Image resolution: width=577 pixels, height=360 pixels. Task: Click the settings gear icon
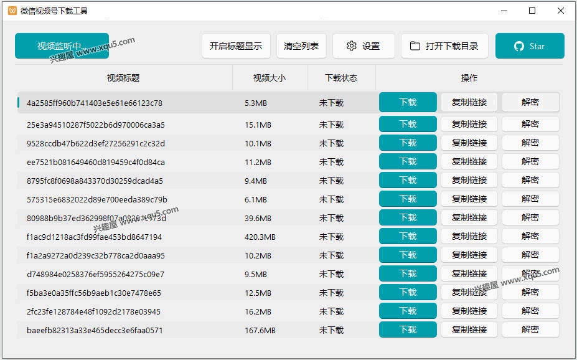coord(352,46)
